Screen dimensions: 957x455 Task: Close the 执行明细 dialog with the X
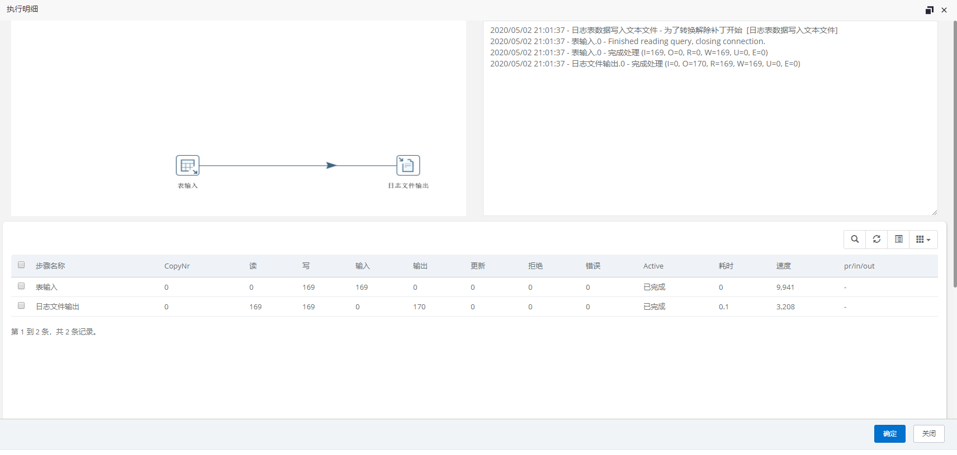pos(944,10)
